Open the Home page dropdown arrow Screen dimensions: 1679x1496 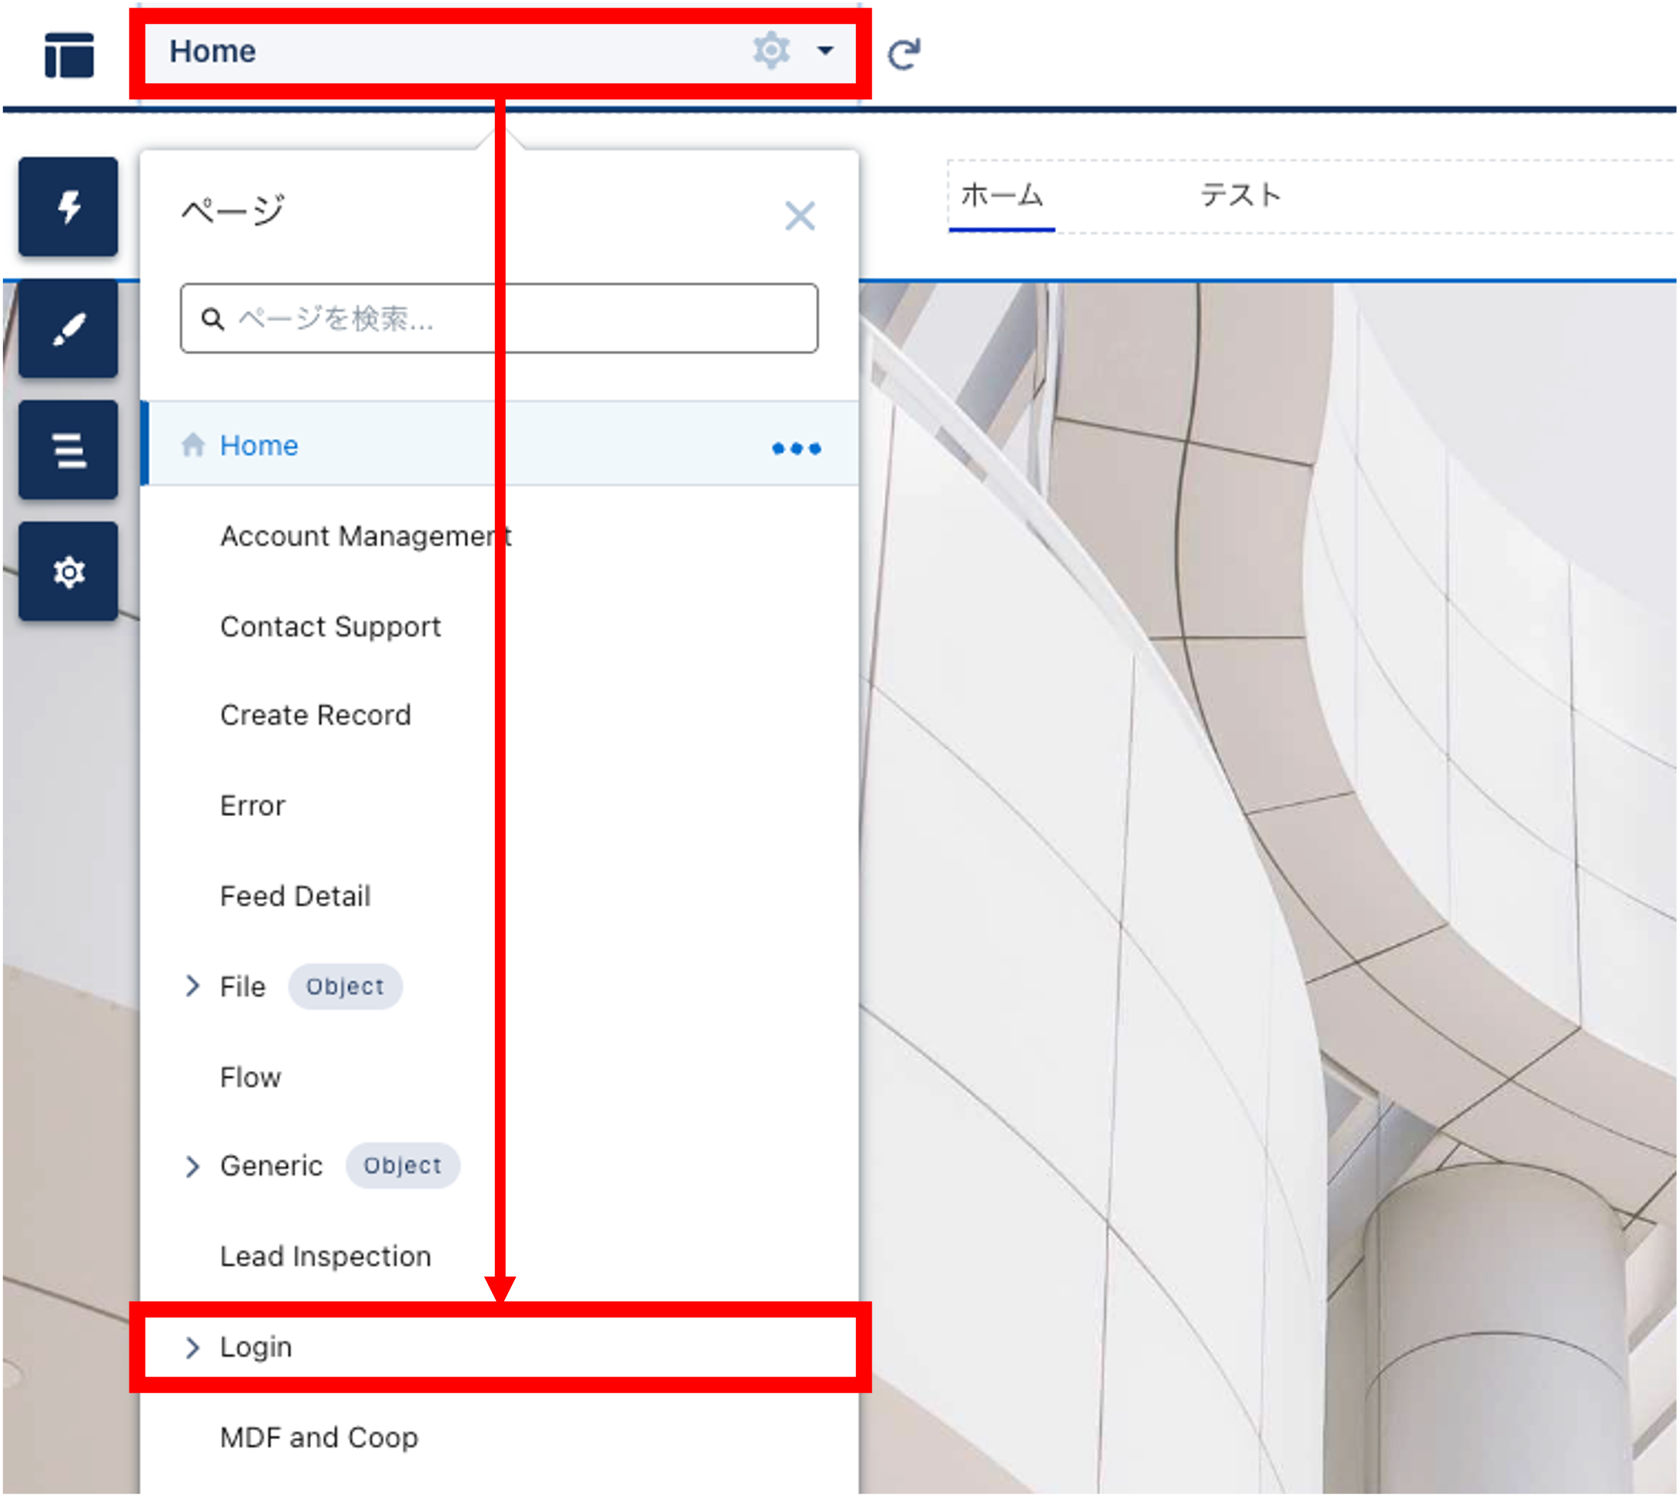[x=825, y=51]
